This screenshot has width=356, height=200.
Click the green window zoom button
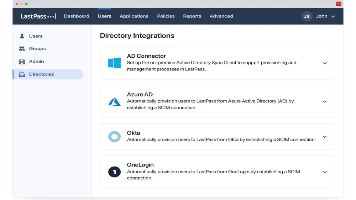26,4
